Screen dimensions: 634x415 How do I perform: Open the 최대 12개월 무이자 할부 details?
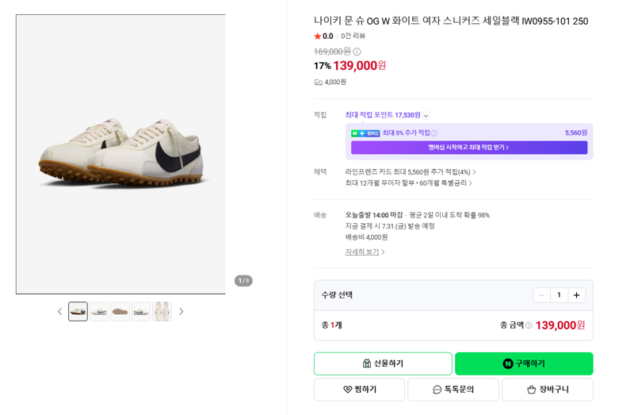(x=408, y=183)
